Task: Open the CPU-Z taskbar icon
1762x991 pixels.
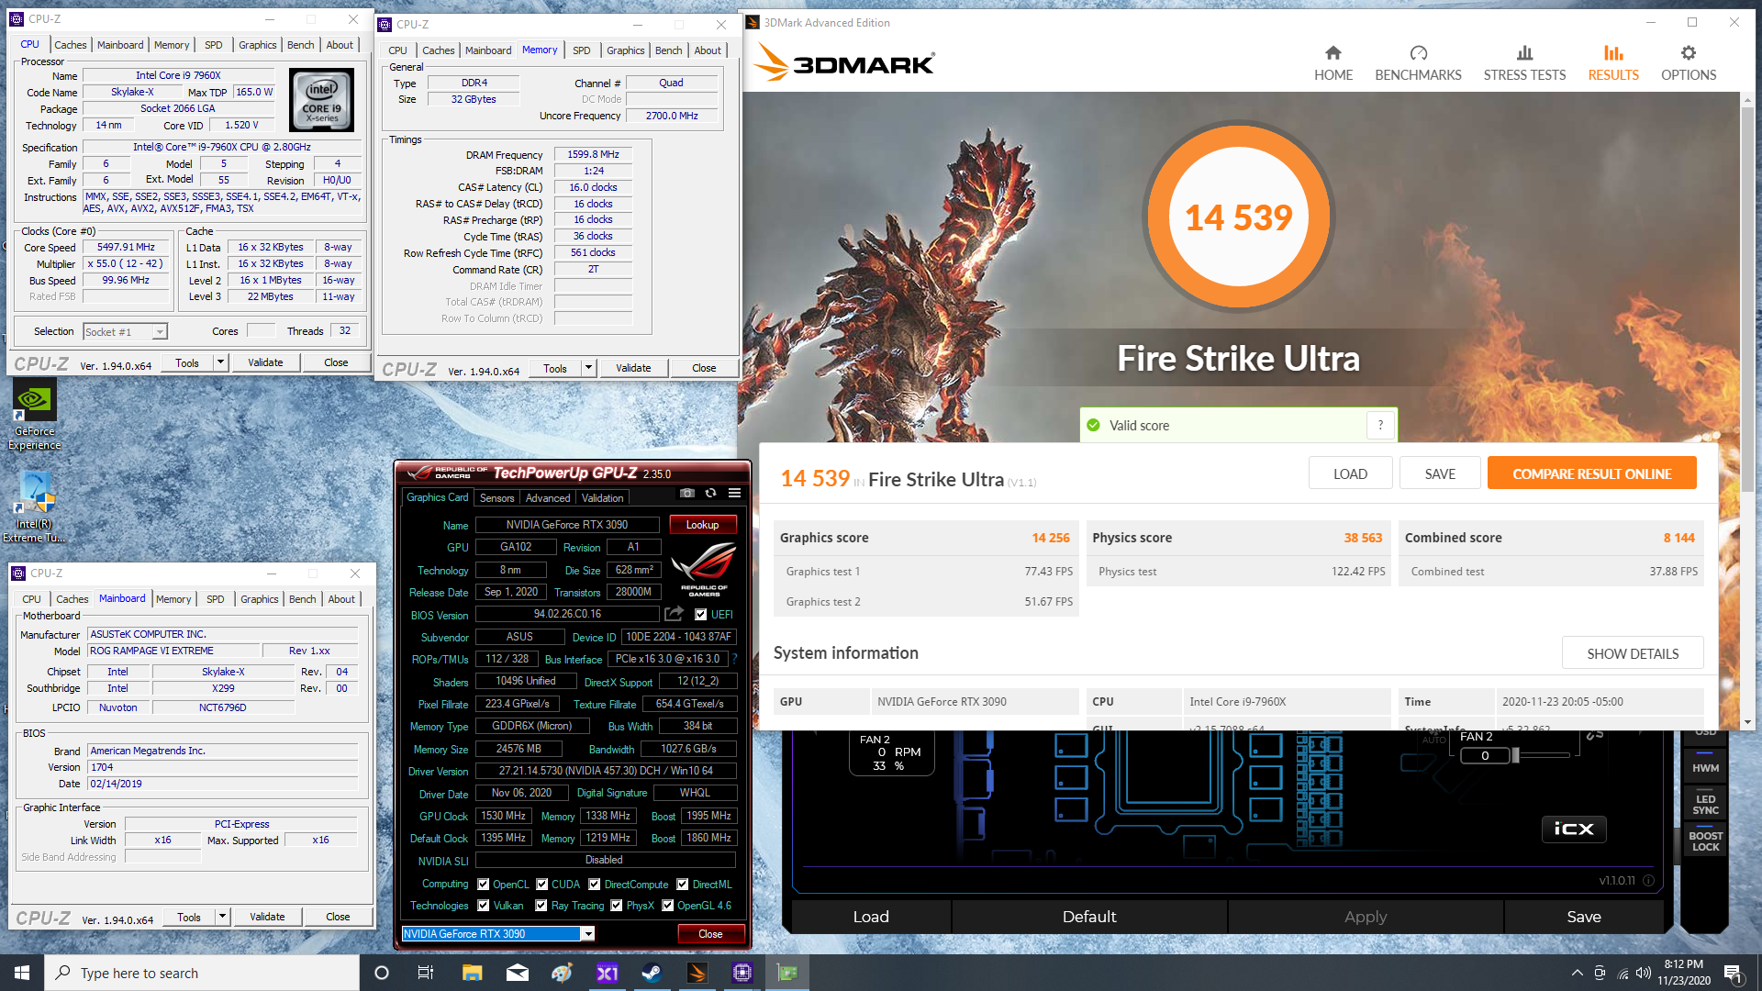Action: point(742,973)
